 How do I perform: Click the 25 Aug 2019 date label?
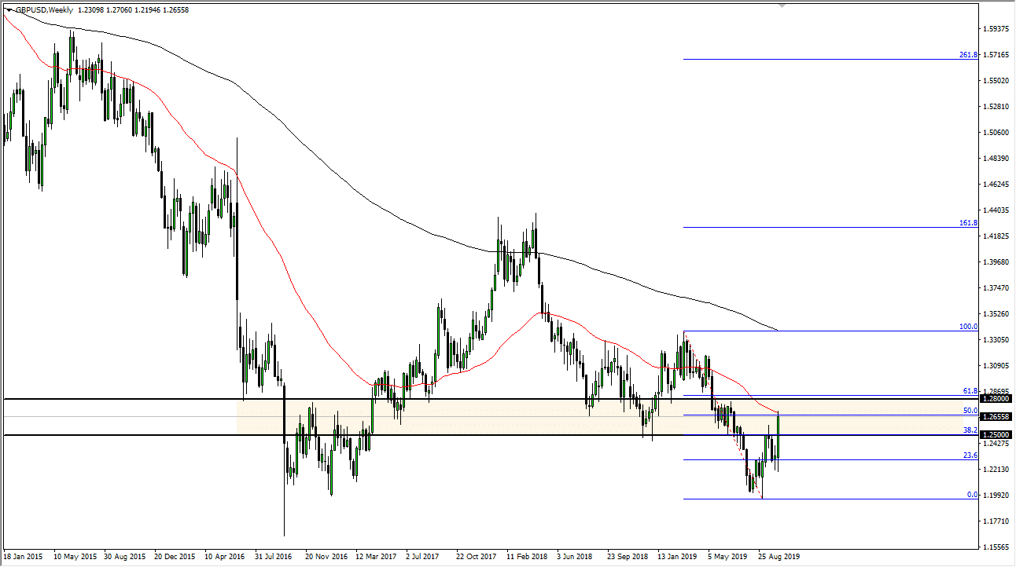(x=779, y=556)
